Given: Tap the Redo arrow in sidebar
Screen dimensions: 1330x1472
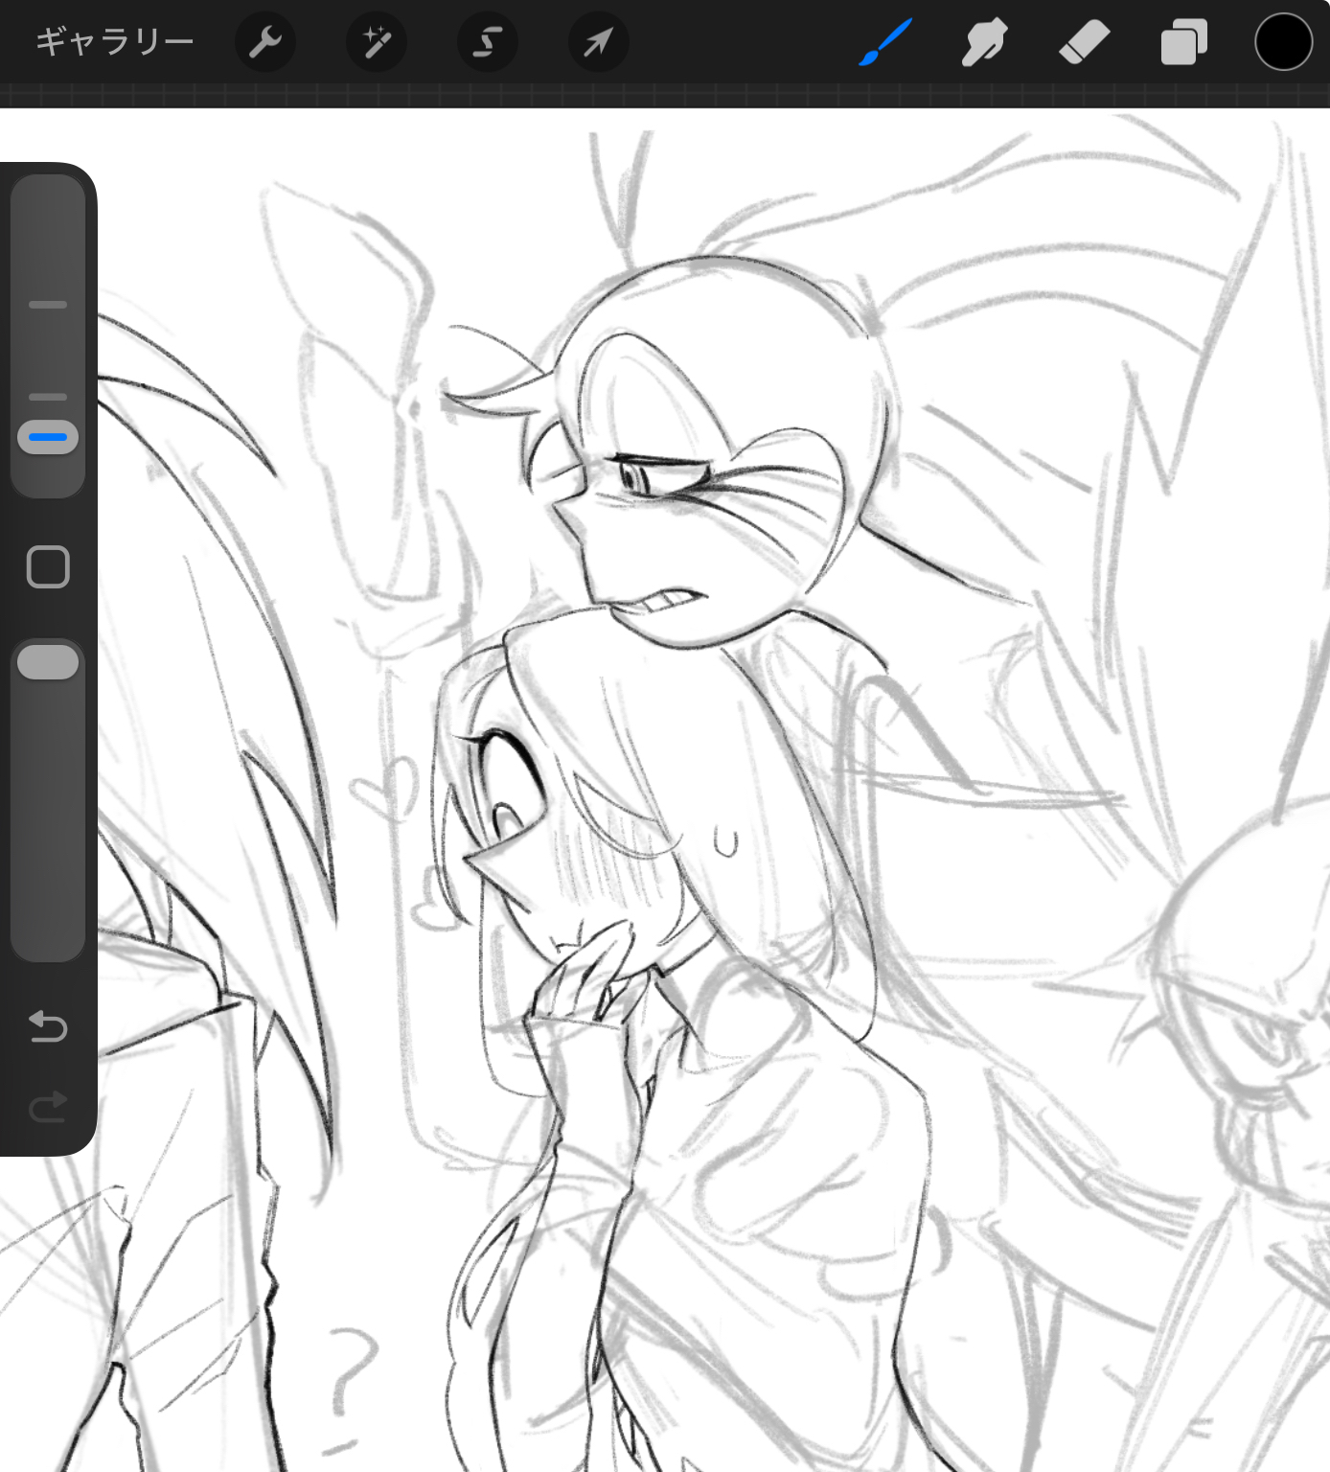Looking at the screenshot, I should point(48,1107).
